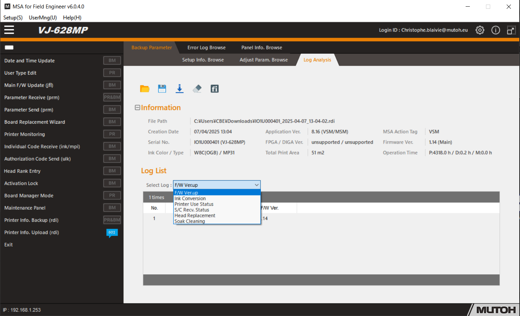Image resolution: width=520 pixels, height=316 pixels.
Task: Choose Soak Cleaning log option
Action: (217, 221)
